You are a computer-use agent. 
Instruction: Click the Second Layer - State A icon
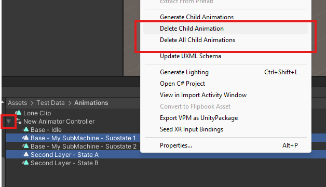point(25,155)
